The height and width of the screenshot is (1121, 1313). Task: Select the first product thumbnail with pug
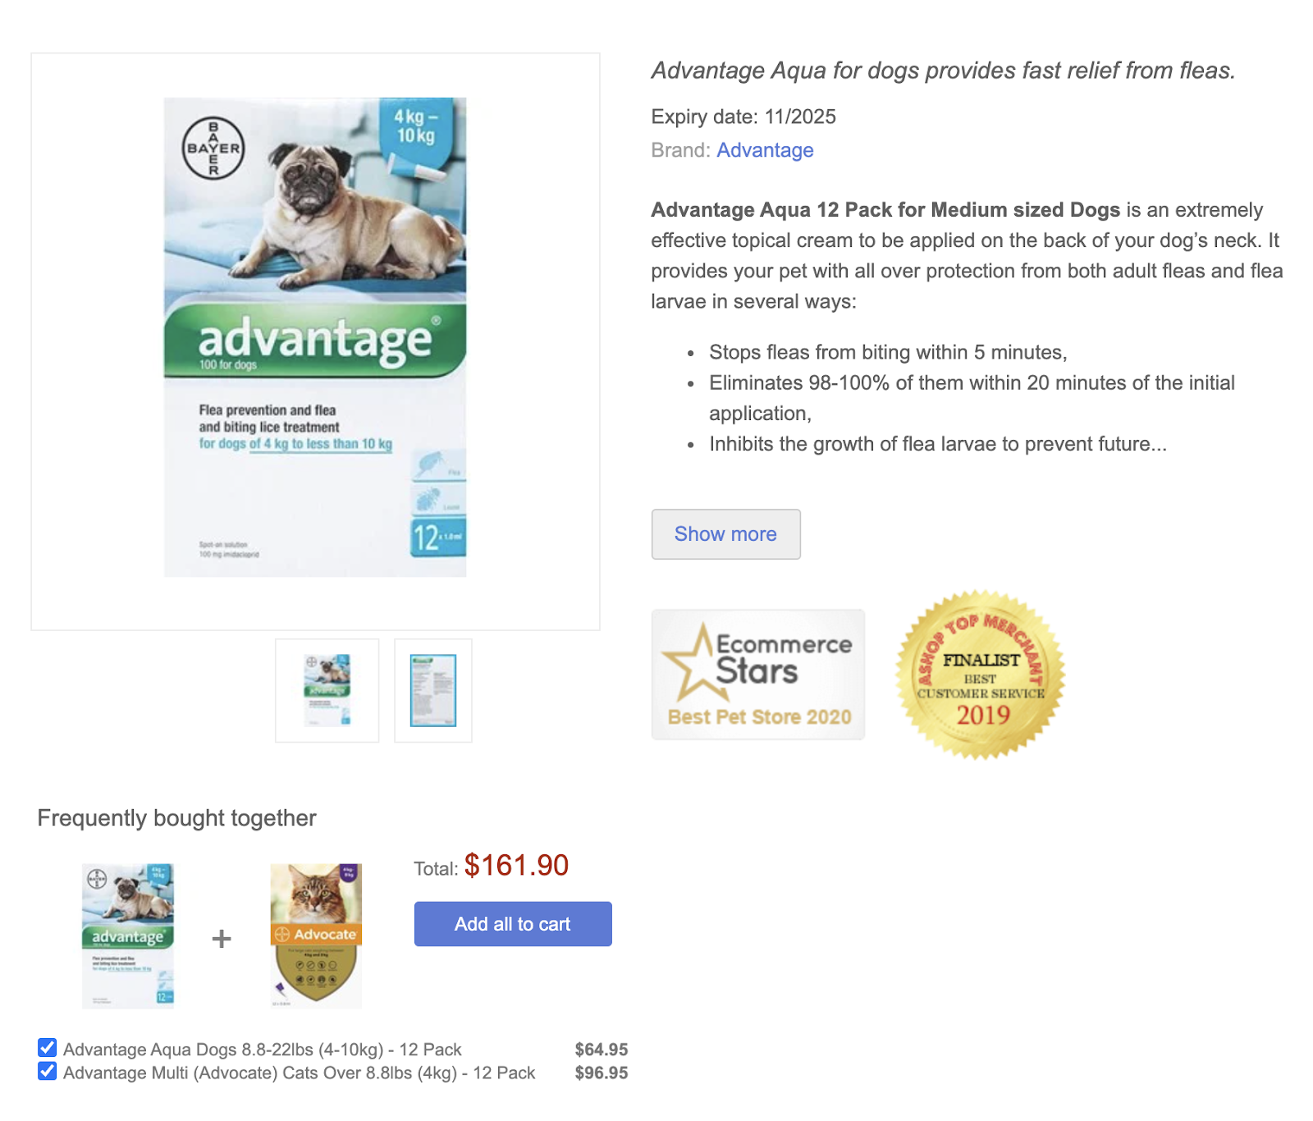pos(327,690)
